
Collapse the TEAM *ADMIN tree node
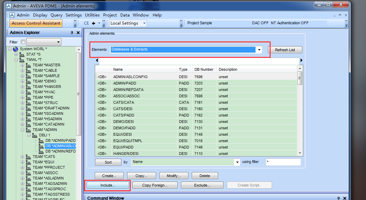coord(23,130)
